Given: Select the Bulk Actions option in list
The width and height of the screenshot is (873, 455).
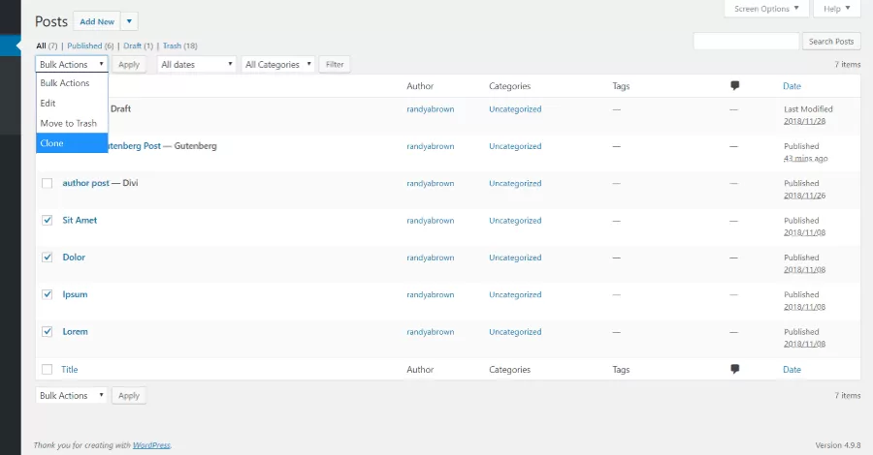Looking at the screenshot, I should [x=72, y=83].
